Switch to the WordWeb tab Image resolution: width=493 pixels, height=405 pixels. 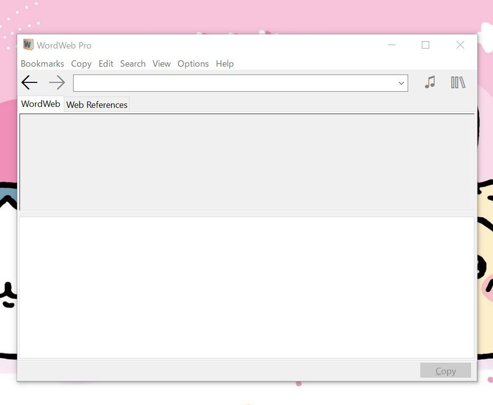pos(41,104)
